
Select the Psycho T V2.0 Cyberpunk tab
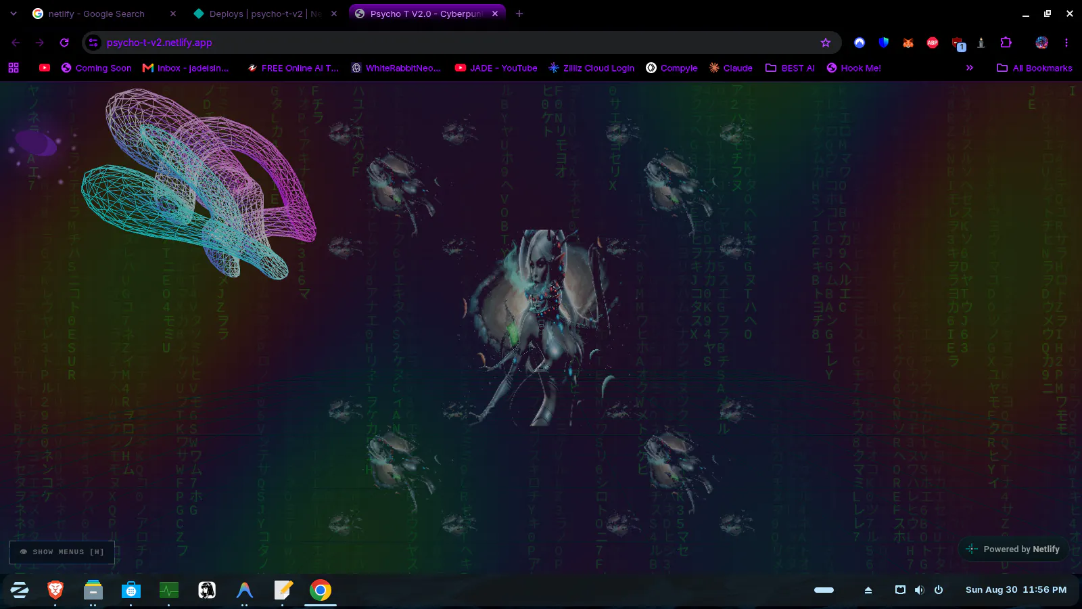click(x=426, y=14)
